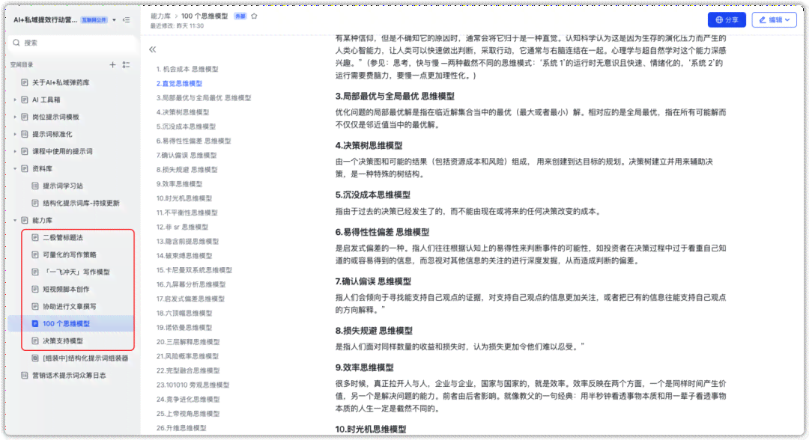The height and width of the screenshot is (440, 809).
Task: Star this document as favorite
Action: coord(255,16)
